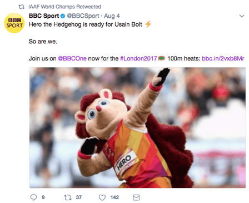Open the Aug 4 timestamp

click(112, 16)
